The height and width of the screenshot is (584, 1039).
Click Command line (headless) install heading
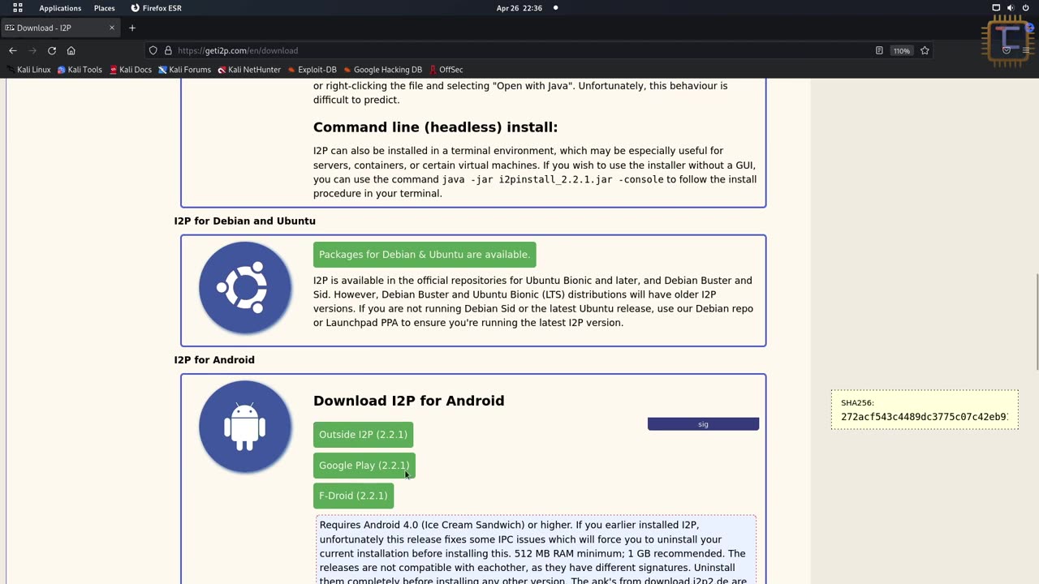tap(435, 127)
